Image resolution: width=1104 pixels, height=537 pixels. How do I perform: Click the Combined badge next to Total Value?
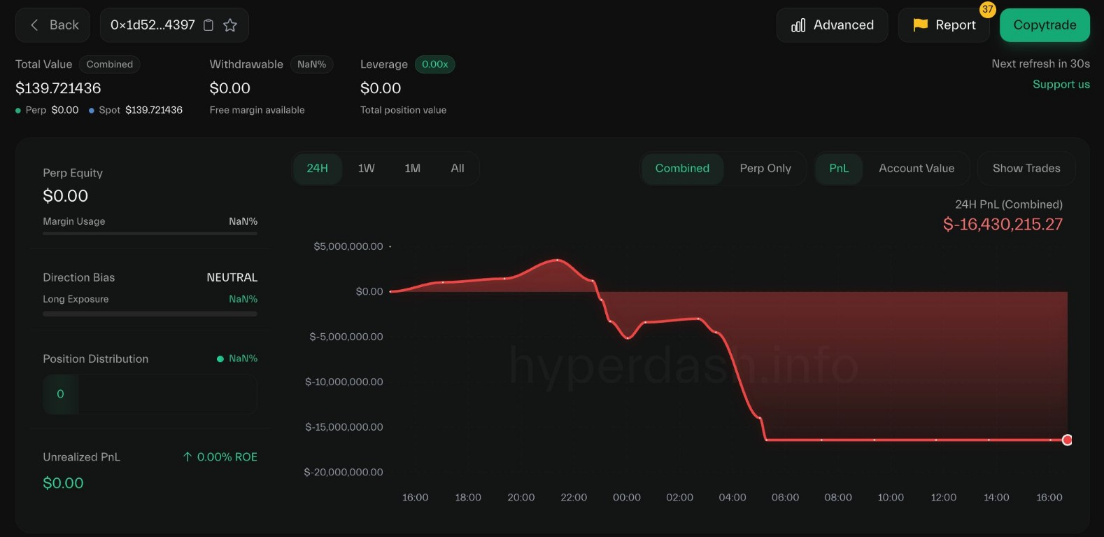110,64
